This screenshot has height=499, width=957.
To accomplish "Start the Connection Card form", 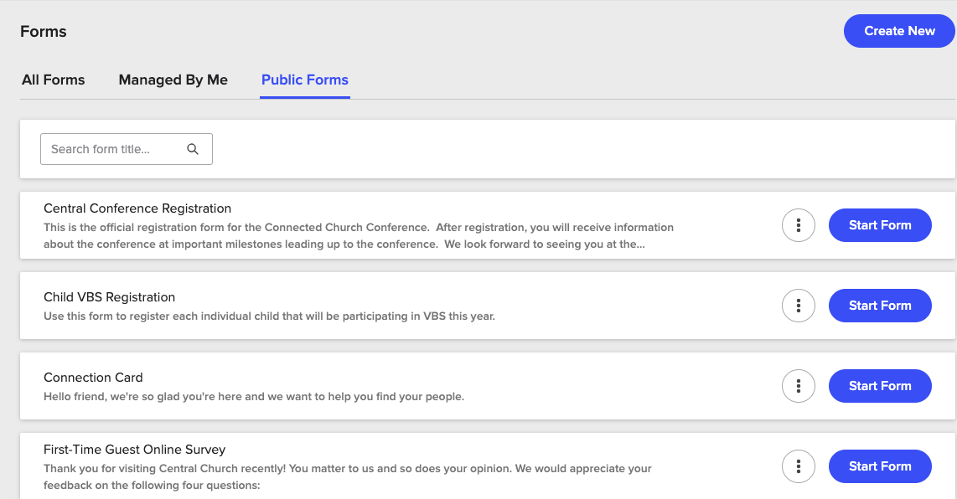I will (x=880, y=385).
